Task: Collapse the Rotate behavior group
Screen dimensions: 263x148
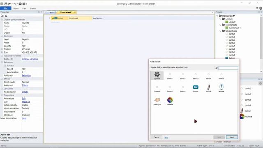Action: pos(5,66)
